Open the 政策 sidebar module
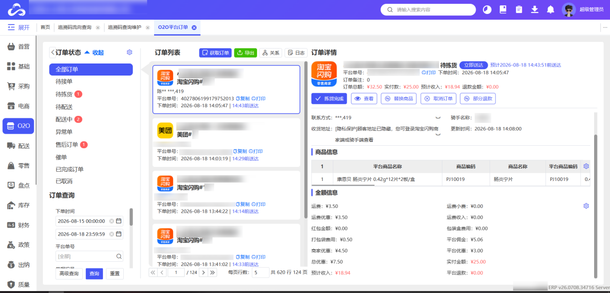This screenshot has height=293, width=610. pyautogui.click(x=18, y=245)
